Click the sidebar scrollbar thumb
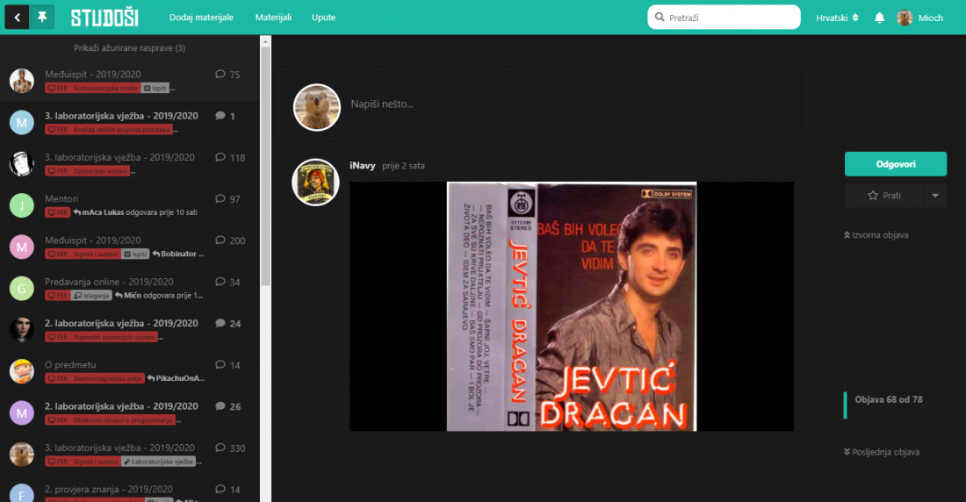 pos(265,166)
